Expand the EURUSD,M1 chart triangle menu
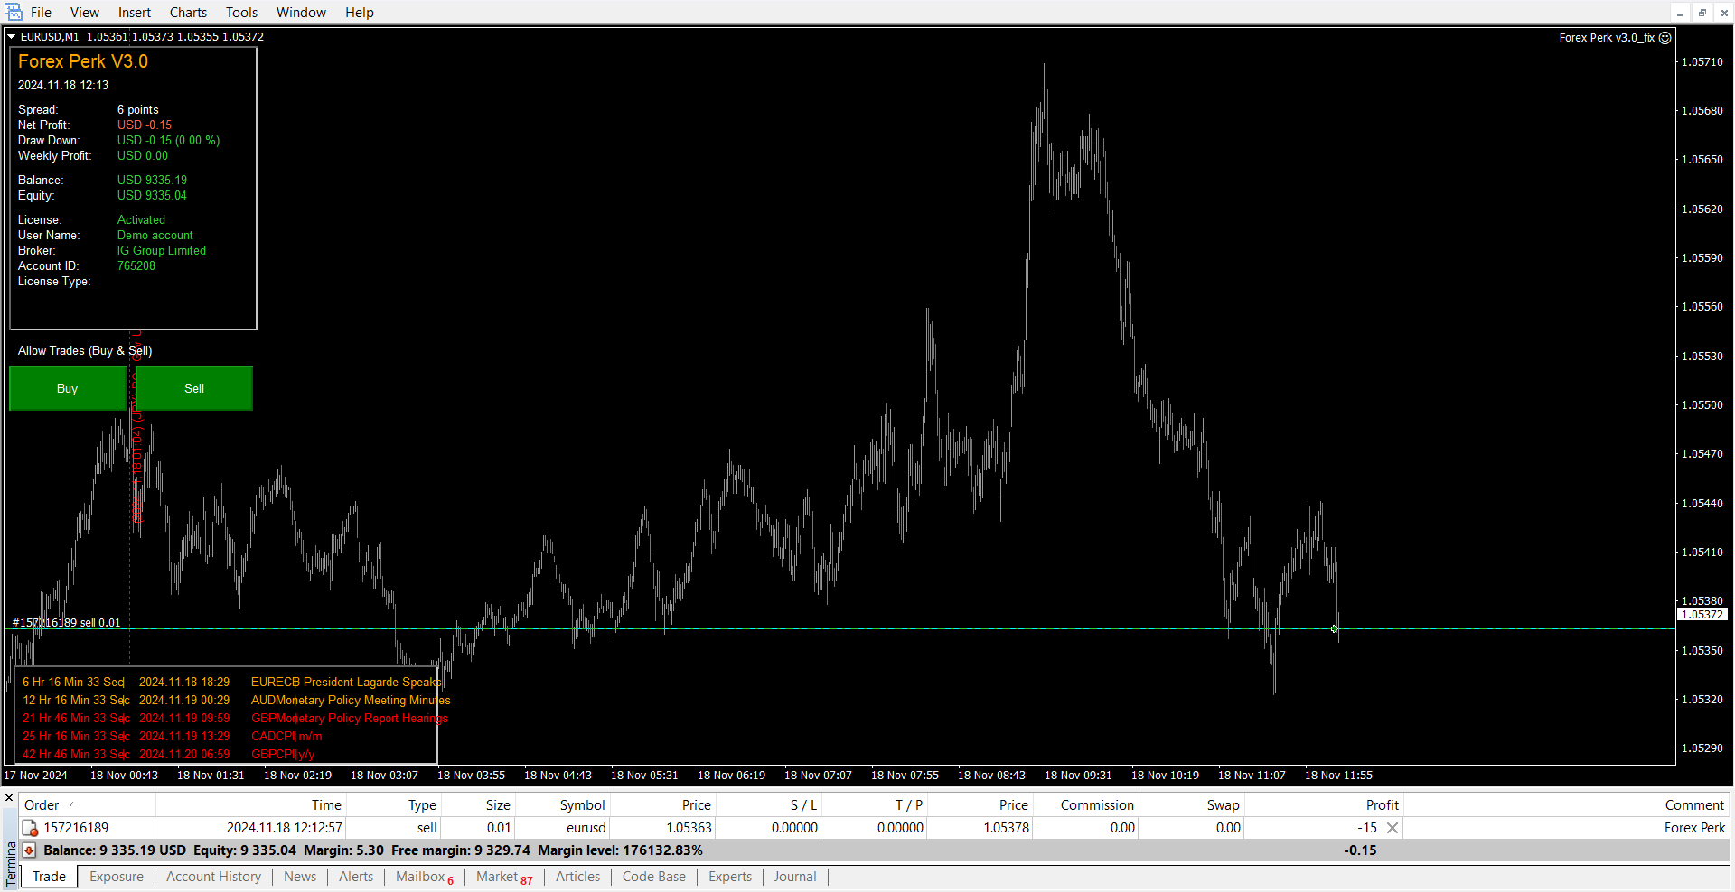 click(x=12, y=37)
